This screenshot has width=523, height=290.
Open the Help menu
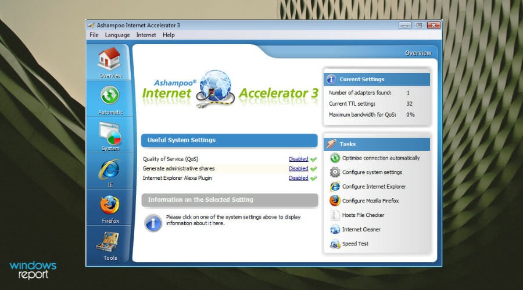tap(169, 35)
